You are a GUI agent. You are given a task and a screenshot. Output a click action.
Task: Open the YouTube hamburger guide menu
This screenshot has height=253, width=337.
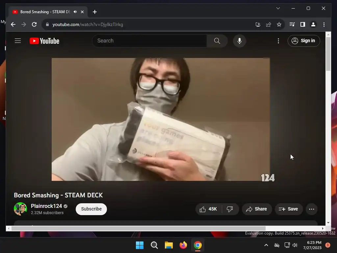click(18, 41)
